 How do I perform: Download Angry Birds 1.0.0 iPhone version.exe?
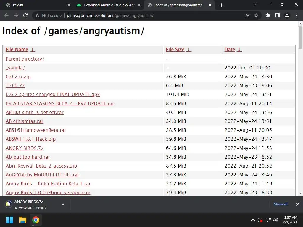click(x=48, y=192)
